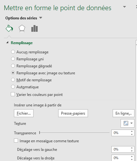Open the Fill & Line paint bucket tab
The image size is (137, 161).
(9, 28)
